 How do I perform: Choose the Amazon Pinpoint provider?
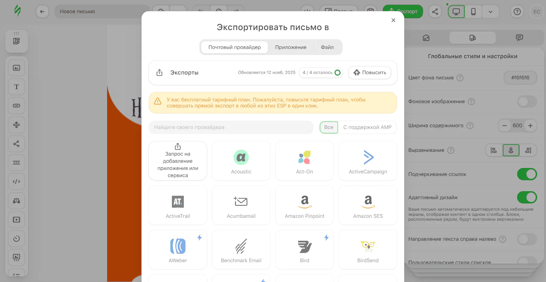pyautogui.click(x=304, y=205)
